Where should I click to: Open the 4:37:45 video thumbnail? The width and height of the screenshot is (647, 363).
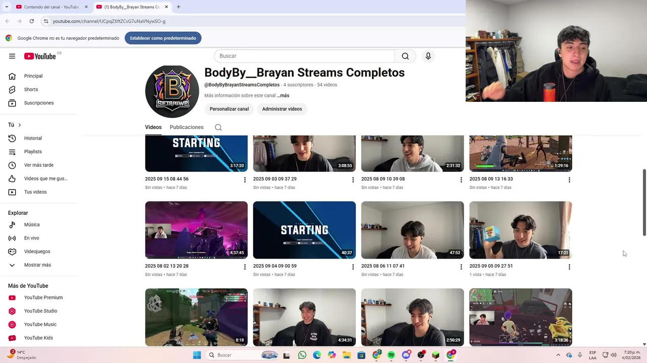196,230
